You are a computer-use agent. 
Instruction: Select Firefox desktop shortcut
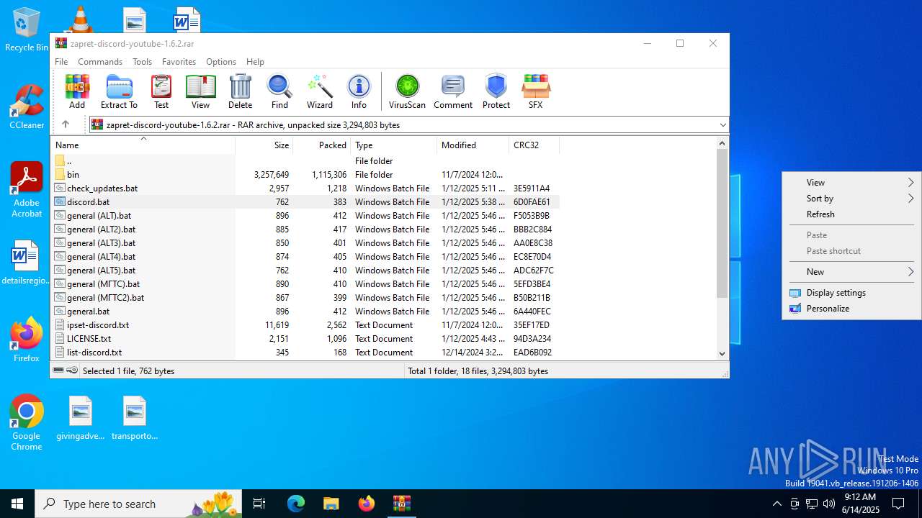click(x=27, y=340)
